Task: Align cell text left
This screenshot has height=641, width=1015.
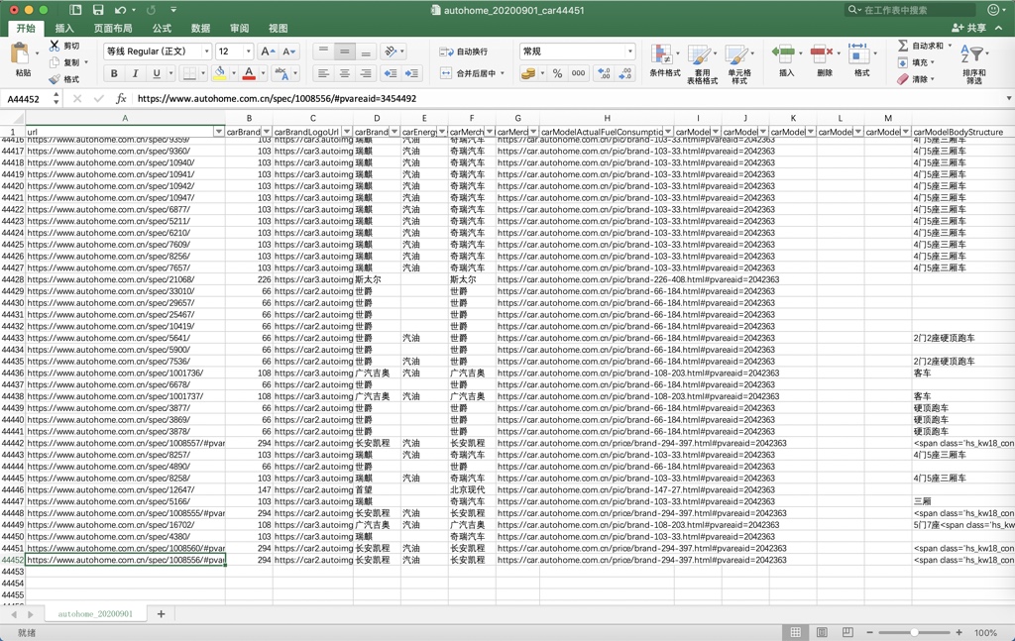Action: [x=323, y=73]
